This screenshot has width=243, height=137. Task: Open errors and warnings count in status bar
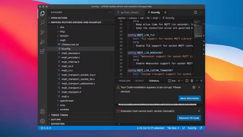click(x=46, y=128)
